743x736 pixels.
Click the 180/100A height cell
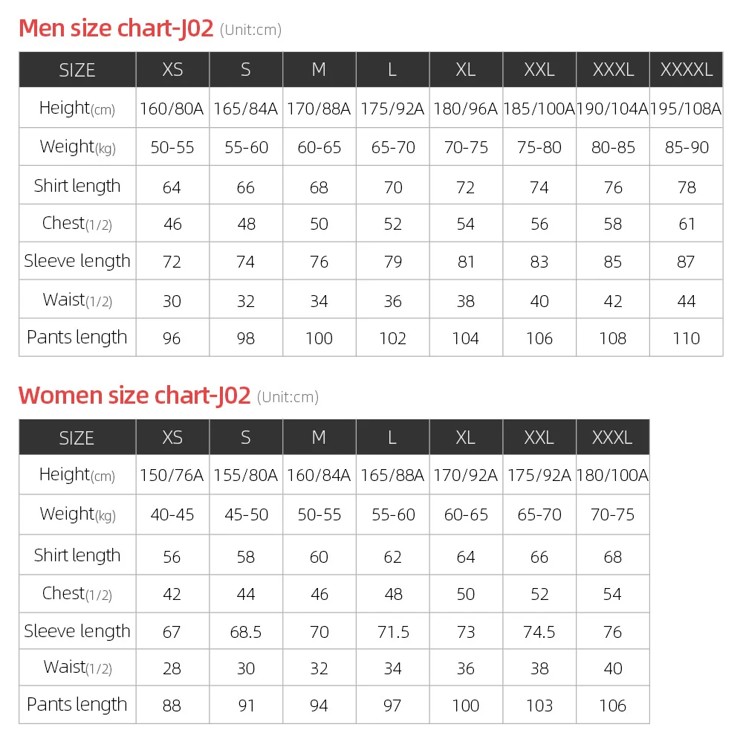tap(612, 476)
